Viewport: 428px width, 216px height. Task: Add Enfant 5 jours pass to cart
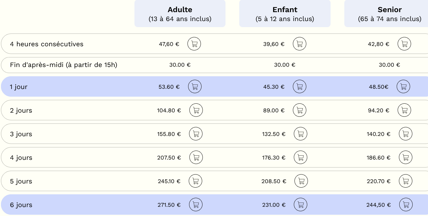pos(301,181)
